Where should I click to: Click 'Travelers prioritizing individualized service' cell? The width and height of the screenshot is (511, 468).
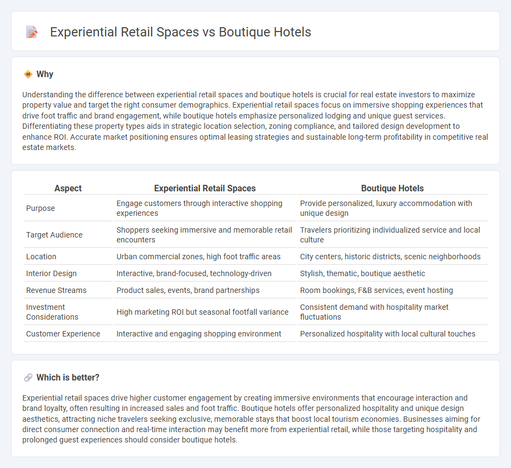pos(392,235)
